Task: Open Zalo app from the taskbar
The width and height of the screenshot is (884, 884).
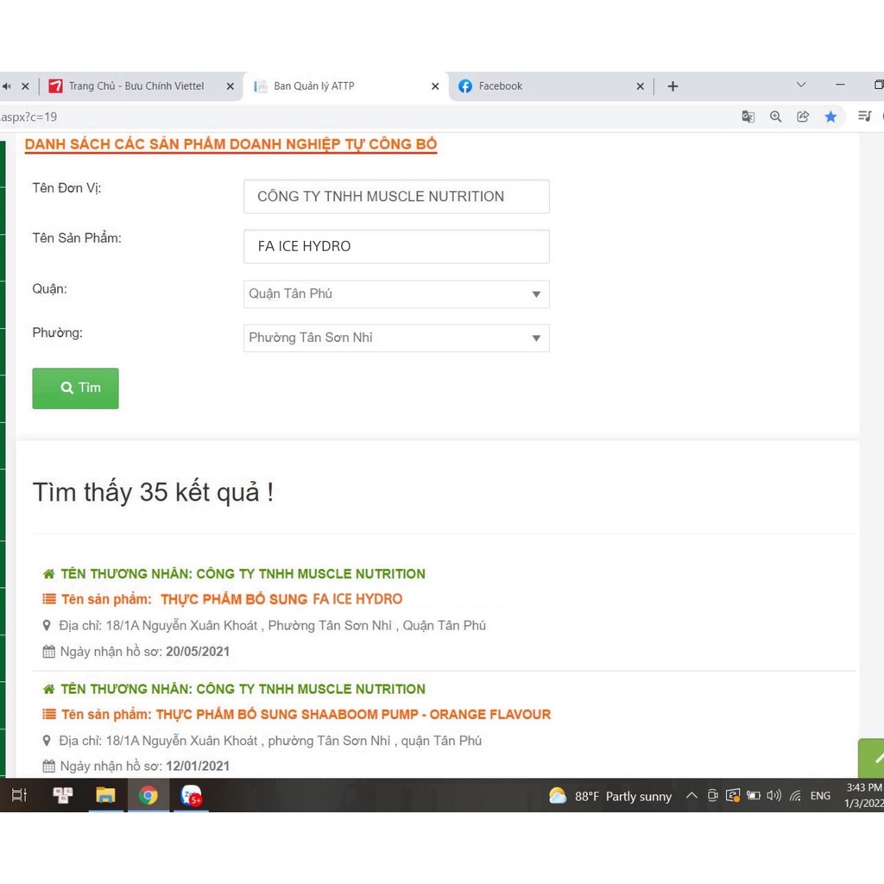Action: (192, 795)
